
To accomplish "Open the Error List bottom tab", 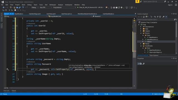I will 7,91.
